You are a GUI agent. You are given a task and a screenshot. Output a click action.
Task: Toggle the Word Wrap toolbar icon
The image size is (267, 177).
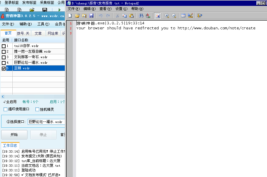[158, 16]
